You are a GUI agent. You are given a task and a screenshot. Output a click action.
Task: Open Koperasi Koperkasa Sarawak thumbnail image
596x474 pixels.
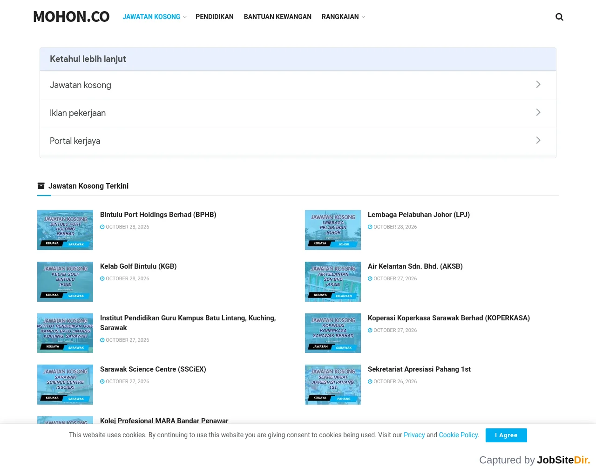333,333
